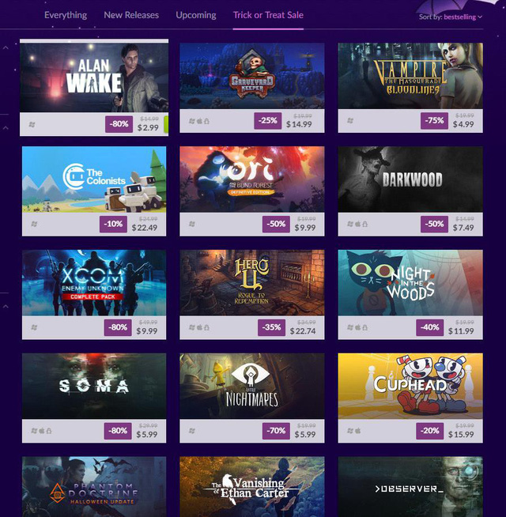Open the Sort by bestselling dropdown
Image resolution: width=506 pixels, height=517 pixels.
[451, 17]
